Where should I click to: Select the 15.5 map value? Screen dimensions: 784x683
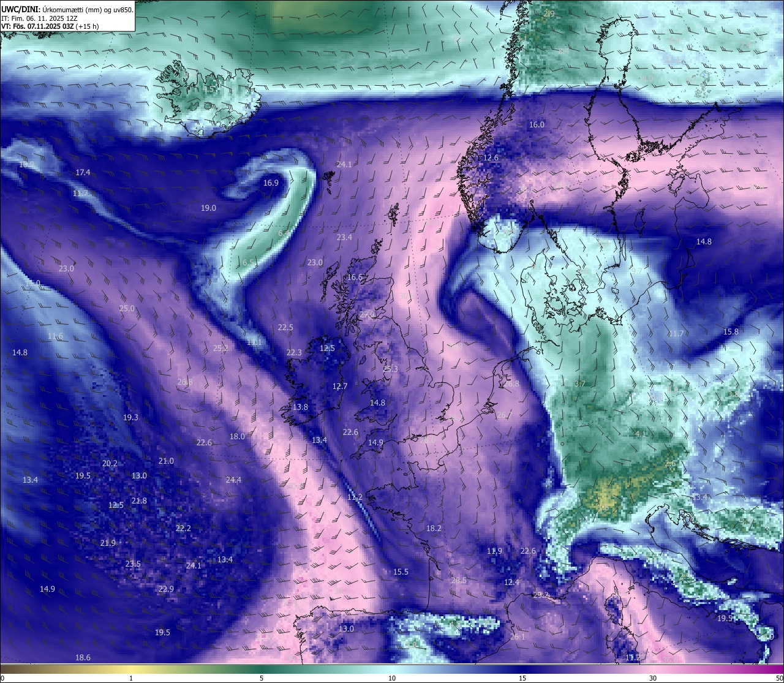click(x=401, y=572)
